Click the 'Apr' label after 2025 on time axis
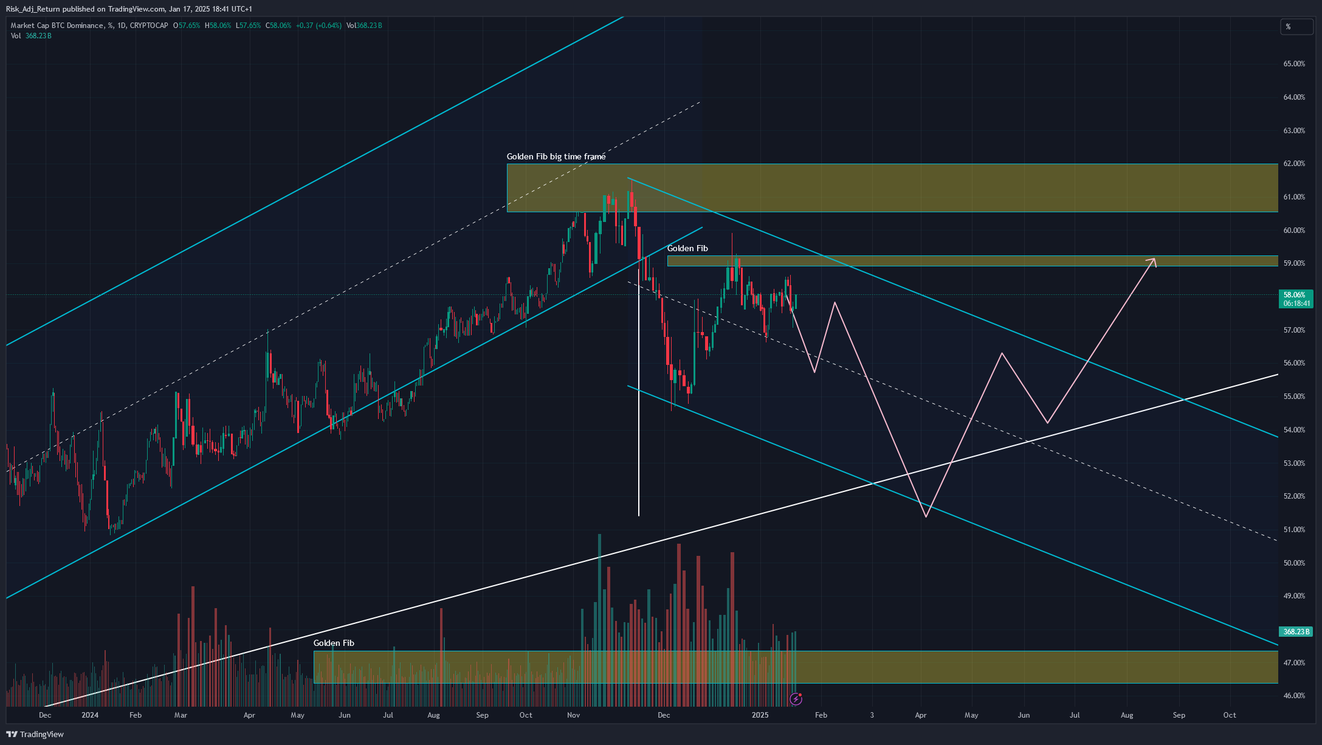 pyautogui.click(x=921, y=715)
